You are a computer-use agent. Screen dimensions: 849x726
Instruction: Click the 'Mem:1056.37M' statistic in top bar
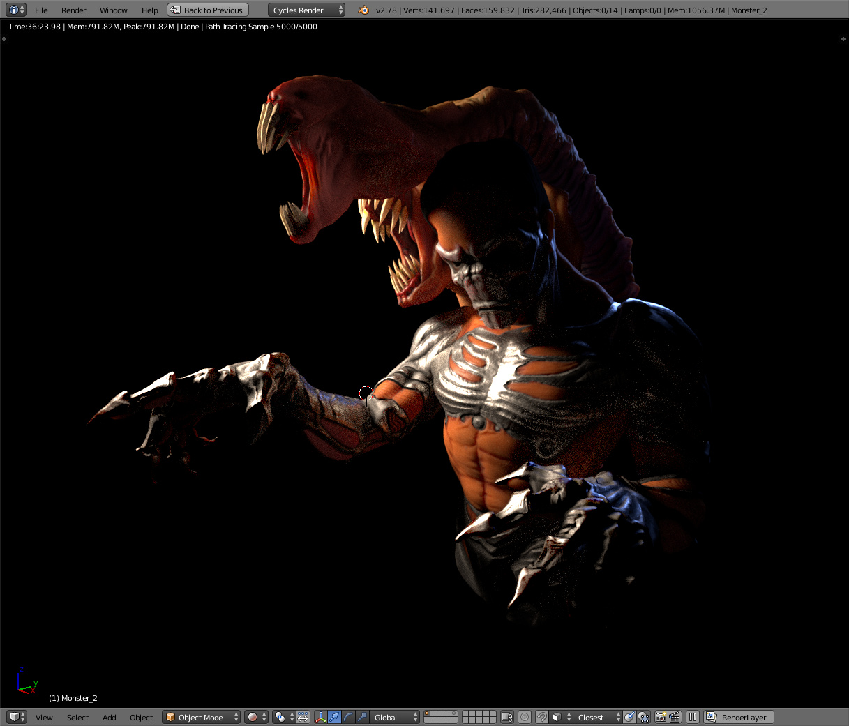[x=696, y=10]
